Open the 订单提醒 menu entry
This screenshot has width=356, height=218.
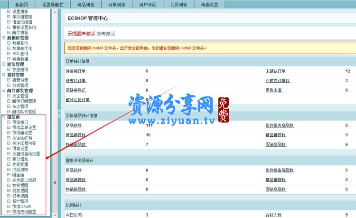(x=20, y=196)
